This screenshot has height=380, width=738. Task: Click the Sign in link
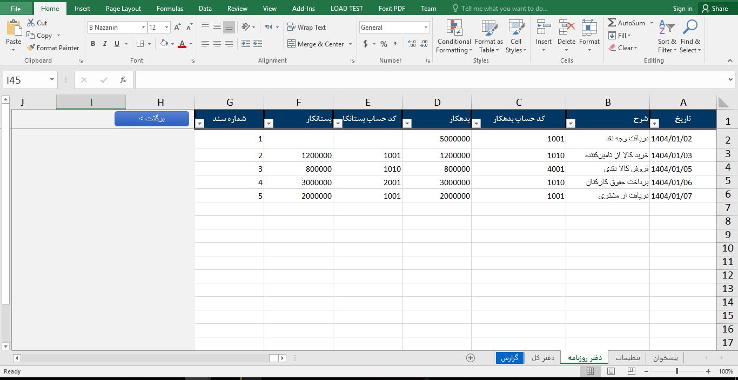click(682, 8)
